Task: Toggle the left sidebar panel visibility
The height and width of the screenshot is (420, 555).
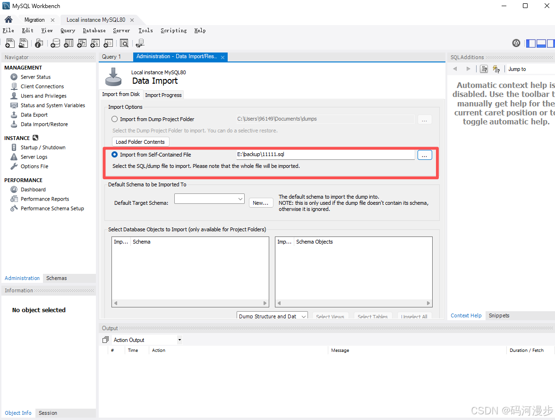Action: (531, 43)
